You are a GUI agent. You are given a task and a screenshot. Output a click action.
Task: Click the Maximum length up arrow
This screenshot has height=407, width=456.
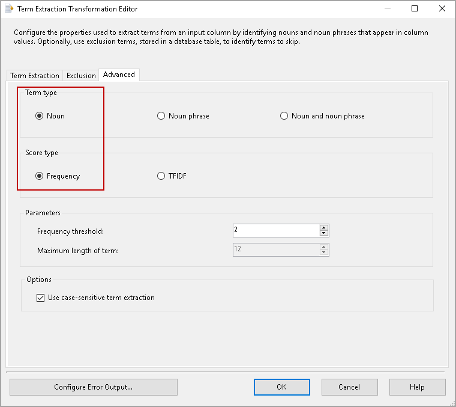pyautogui.click(x=324, y=246)
